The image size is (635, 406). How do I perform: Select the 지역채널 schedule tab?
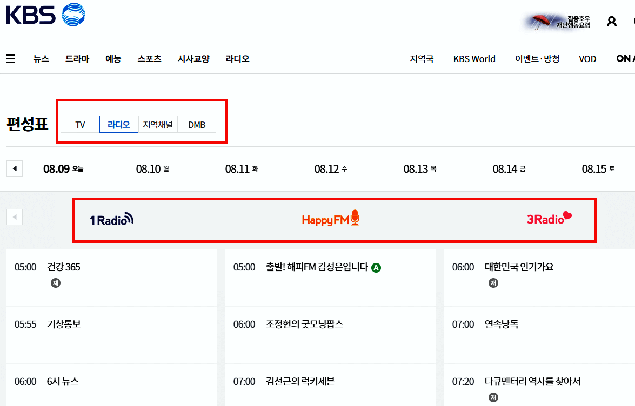pos(158,124)
